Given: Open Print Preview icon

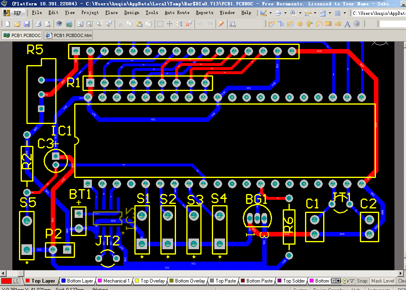Looking at the screenshot, I should (x=48, y=24).
